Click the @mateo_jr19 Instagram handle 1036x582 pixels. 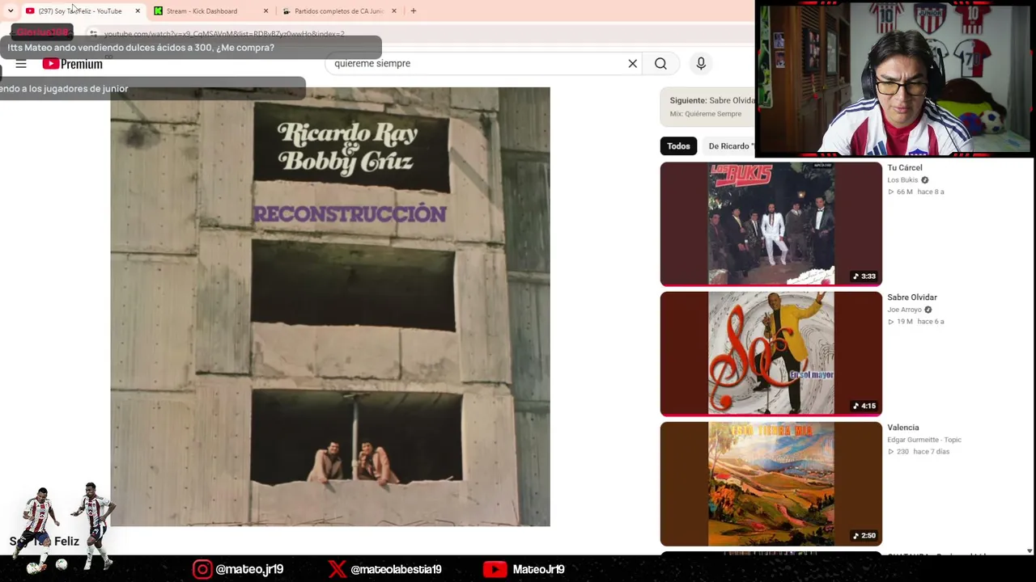coord(249,570)
